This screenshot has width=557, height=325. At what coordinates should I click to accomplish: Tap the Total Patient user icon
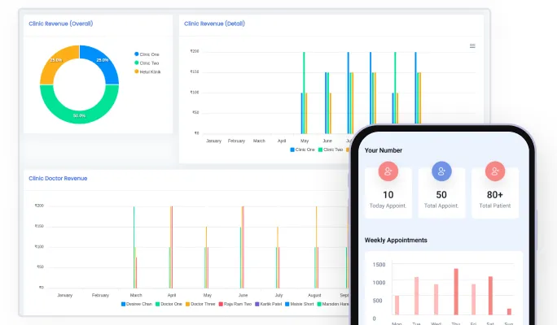(x=495, y=171)
